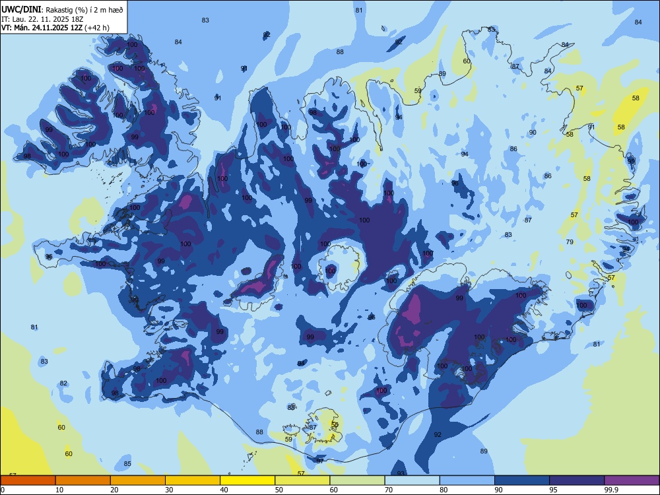
Task: Pick the pale green 60–70 legend swatch
Action: [357, 480]
